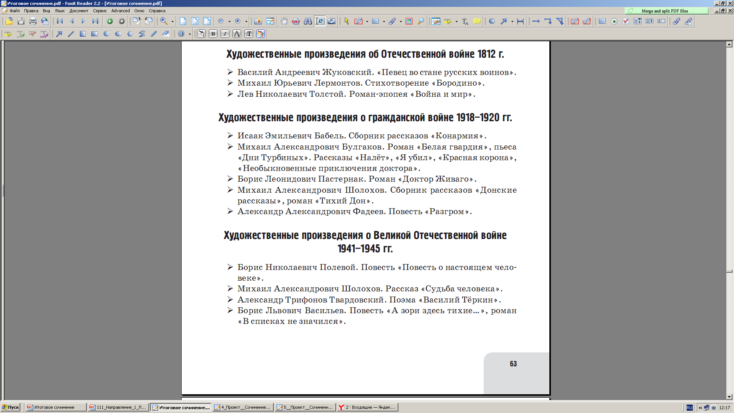The image size is (734, 413).
Task: Insert Radio Button form field
Action: coord(614,21)
